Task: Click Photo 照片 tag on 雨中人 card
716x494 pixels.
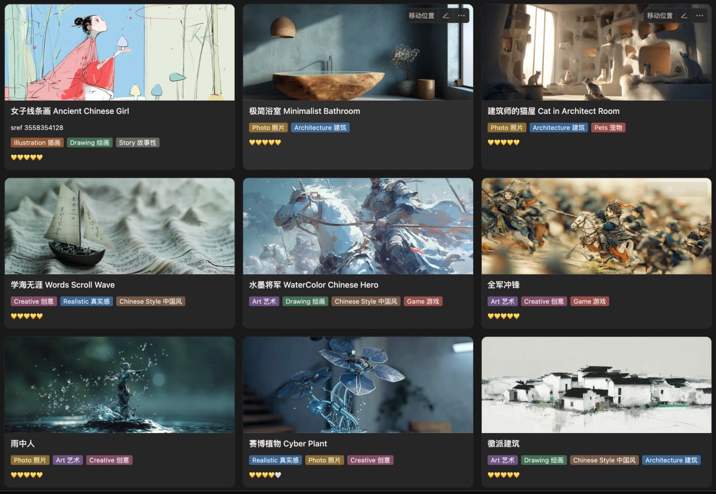Action: click(x=30, y=460)
